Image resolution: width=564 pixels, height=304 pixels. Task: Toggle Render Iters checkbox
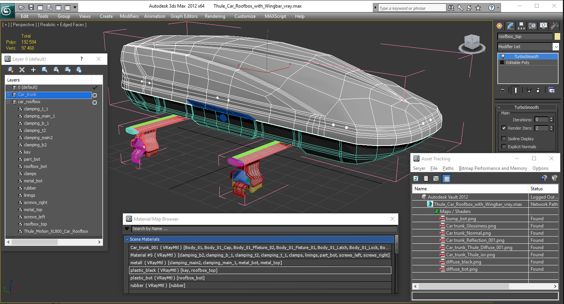504,128
